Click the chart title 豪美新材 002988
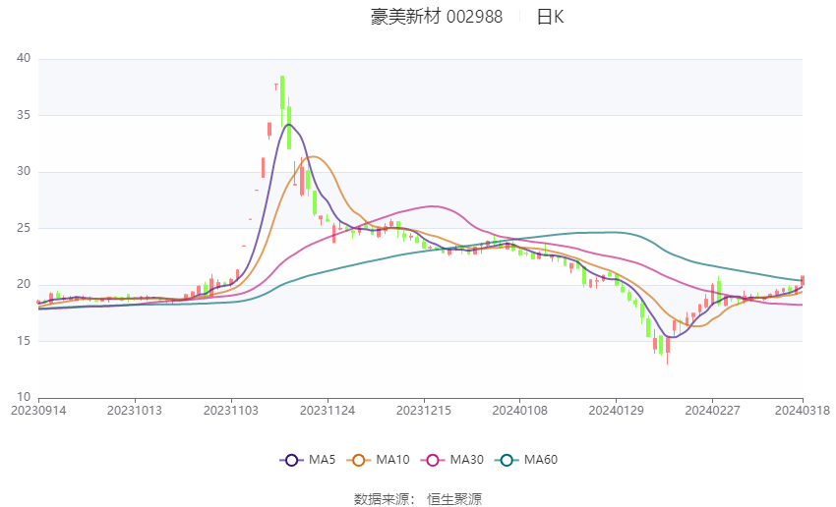 point(436,17)
